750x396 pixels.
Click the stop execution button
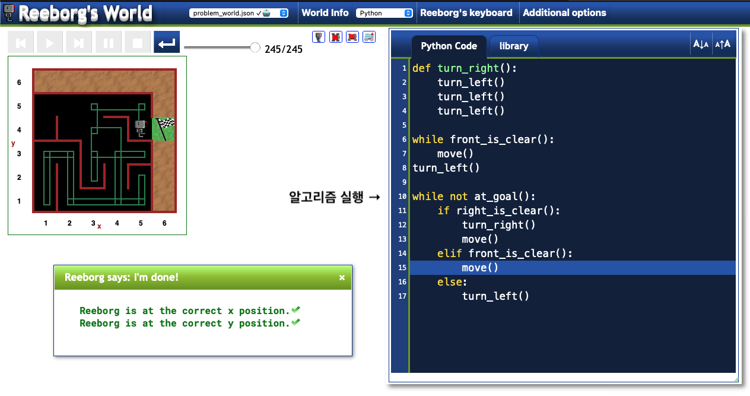click(x=137, y=43)
